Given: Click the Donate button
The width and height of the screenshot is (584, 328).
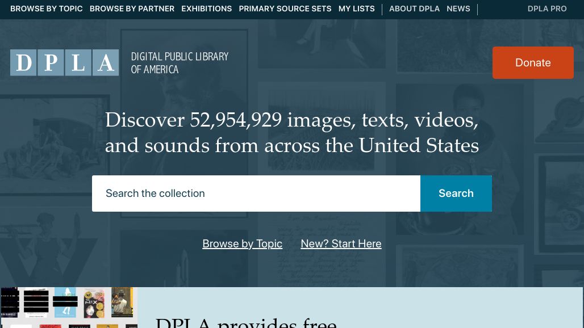Looking at the screenshot, I should (x=533, y=62).
